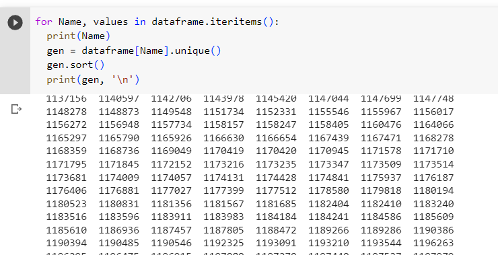This screenshot has width=498, height=255.
Task: Click output value 1176187
Action: click(x=433, y=178)
